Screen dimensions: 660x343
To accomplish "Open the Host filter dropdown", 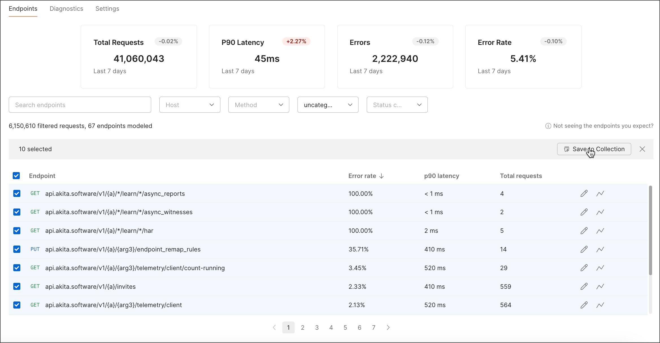I will pos(190,105).
